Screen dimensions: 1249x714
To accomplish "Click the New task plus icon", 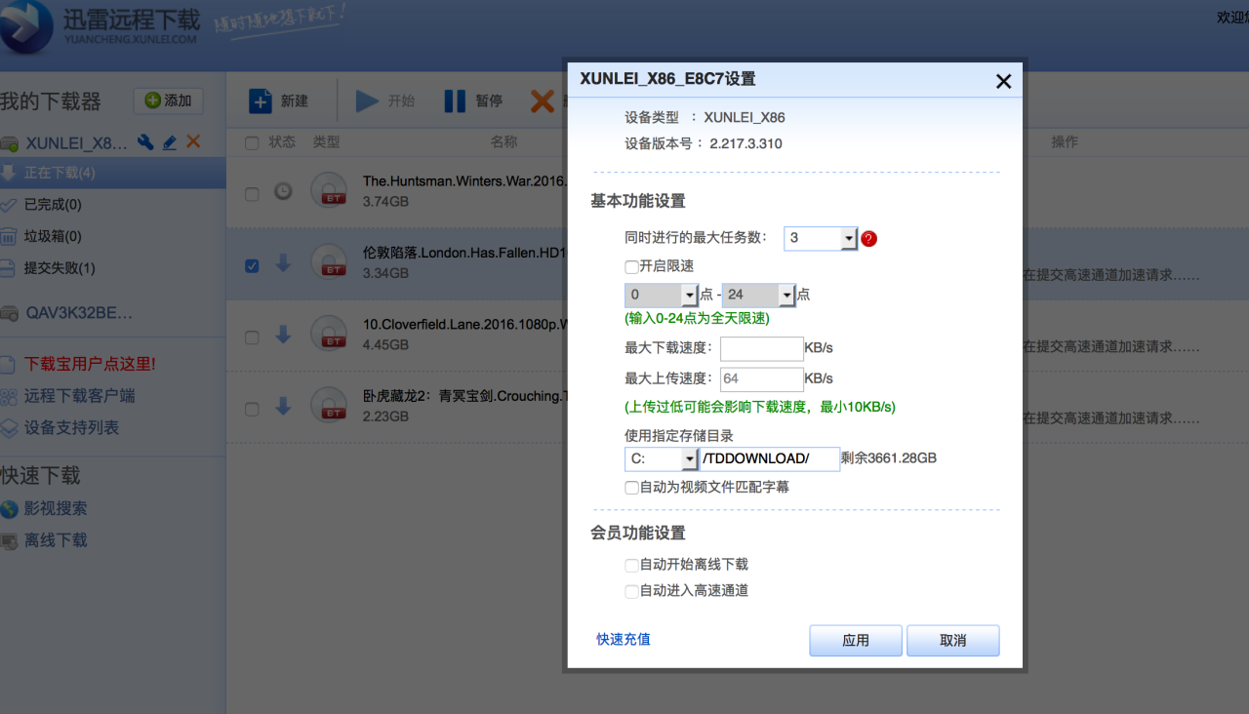I will coord(261,100).
